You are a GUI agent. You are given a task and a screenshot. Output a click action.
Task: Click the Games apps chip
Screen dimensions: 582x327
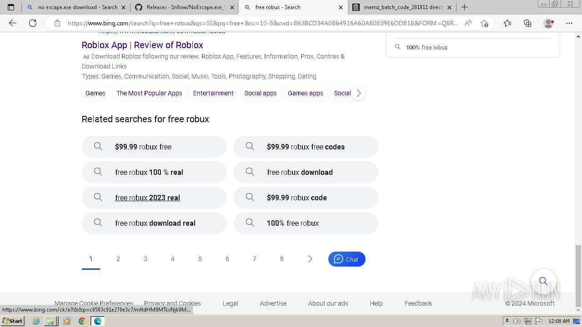pos(306,93)
